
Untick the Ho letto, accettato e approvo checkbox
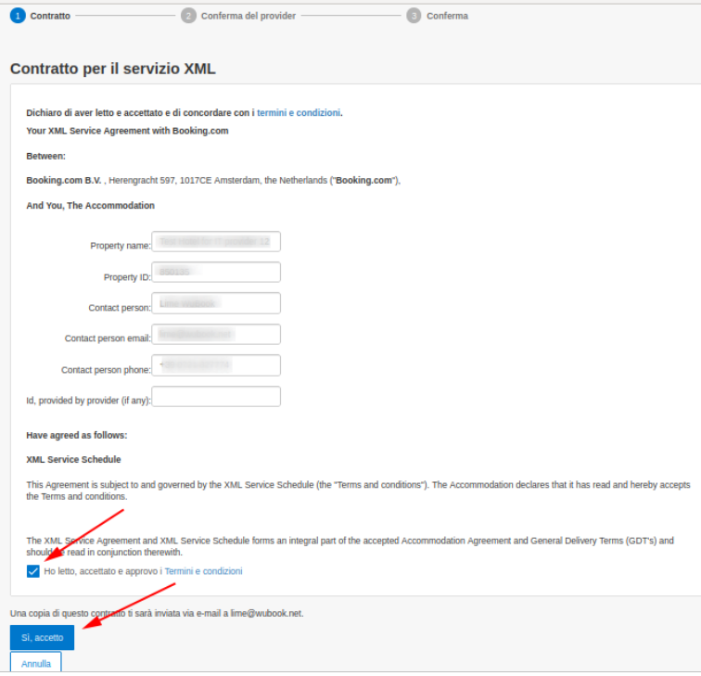pyautogui.click(x=33, y=571)
